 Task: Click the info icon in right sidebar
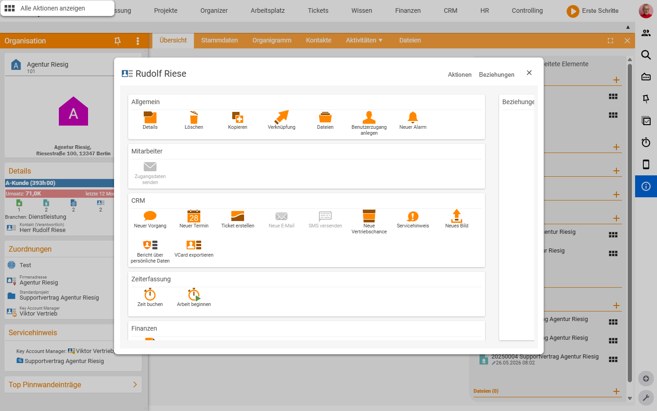[646, 186]
